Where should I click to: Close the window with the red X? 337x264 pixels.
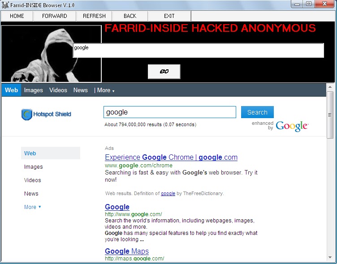point(325,4)
